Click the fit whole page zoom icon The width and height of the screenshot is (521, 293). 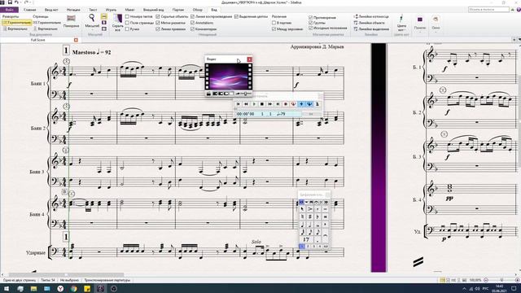coord(104,23)
